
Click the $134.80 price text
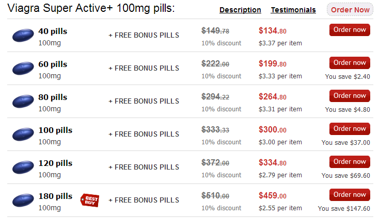click(x=273, y=31)
